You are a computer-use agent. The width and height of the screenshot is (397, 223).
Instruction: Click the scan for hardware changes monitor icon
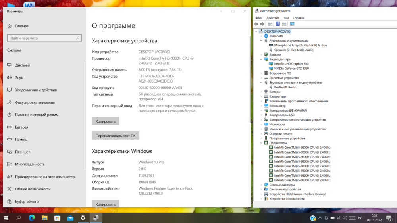click(292, 24)
